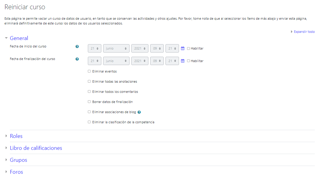Open calendar picker for course start date

(x=183, y=48)
